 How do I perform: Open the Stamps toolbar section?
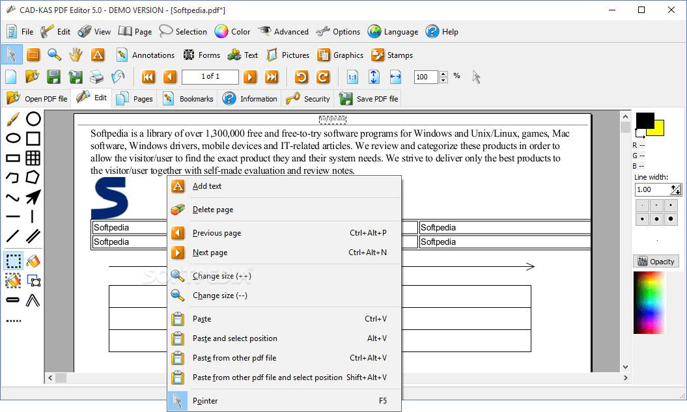click(x=392, y=55)
